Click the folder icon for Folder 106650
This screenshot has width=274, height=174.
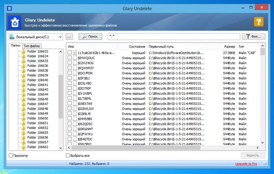coord(24,118)
